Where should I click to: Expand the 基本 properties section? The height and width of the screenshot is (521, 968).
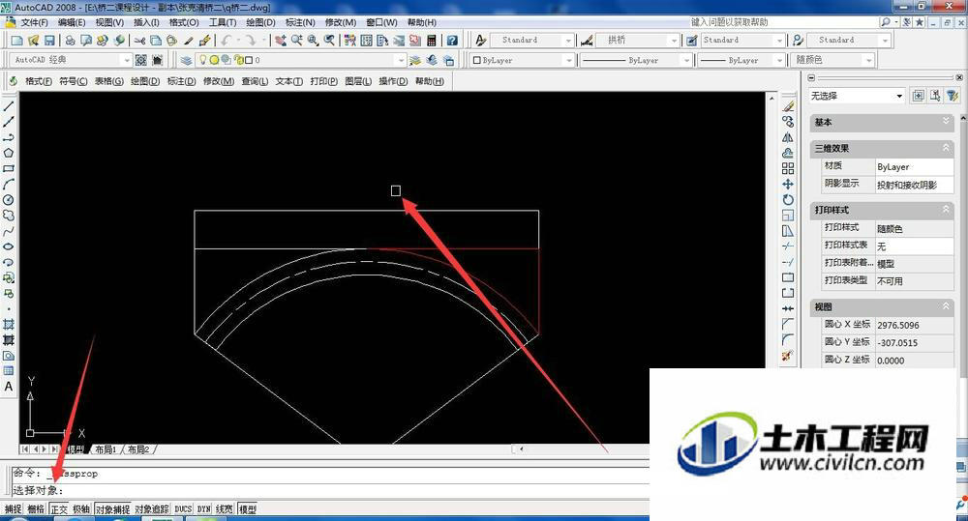(x=946, y=122)
